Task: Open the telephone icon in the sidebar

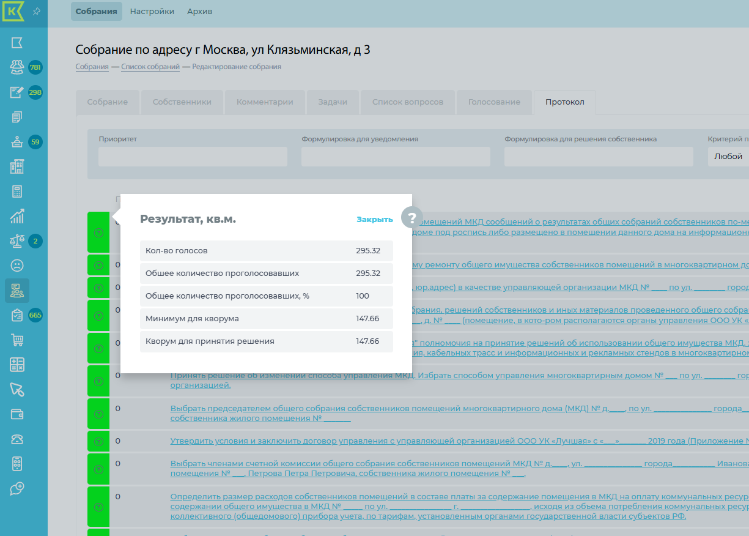Action: pyautogui.click(x=17, y=439)
